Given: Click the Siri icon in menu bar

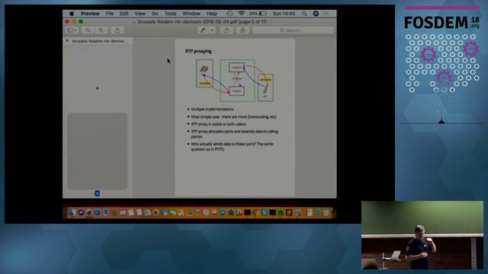Looking at the screenshot, I should click(316, 14).
